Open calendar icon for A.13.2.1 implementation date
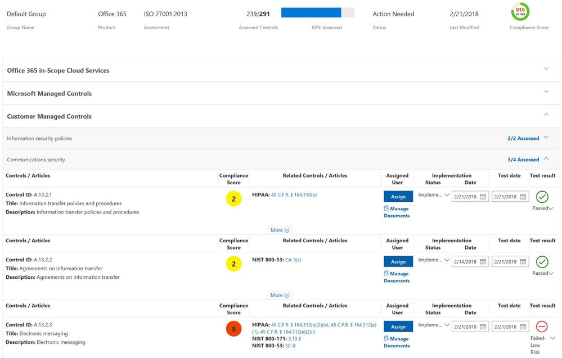This screenshot has width=562, height=358. 483,197
